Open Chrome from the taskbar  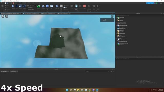(89, 90)
